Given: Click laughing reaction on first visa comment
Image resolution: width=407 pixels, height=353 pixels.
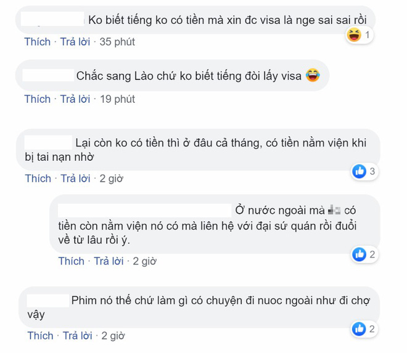Looking at the screenshot, I should [354, 35].
